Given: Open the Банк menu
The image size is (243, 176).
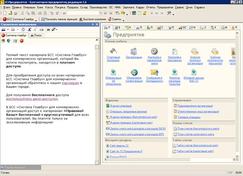Looking at the screenshot, I should pos(40,7).
